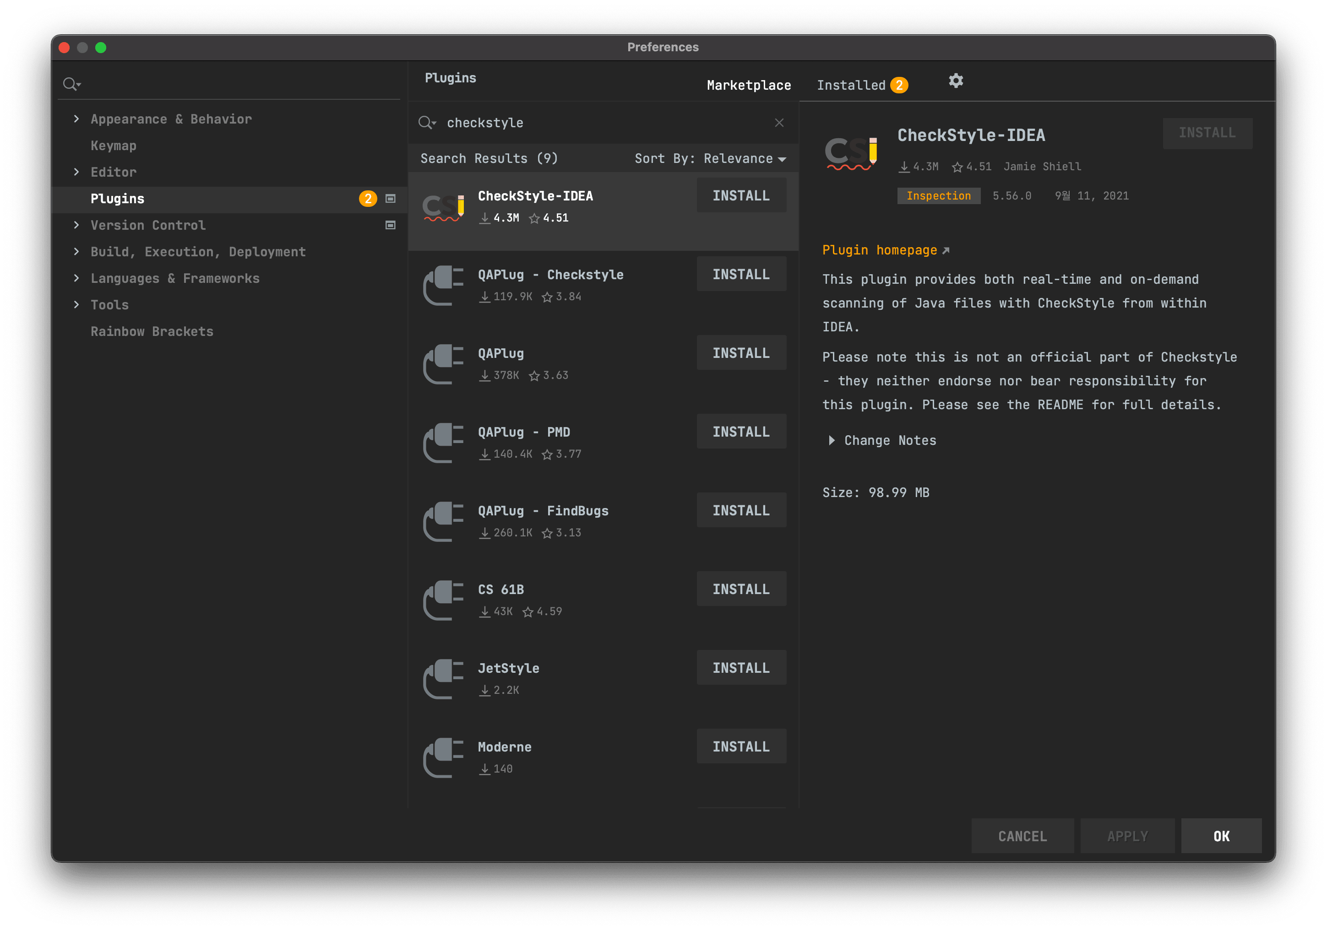1327x930 pixels.
Task: Select the CS 61B plugin icon
Action: 443,600
